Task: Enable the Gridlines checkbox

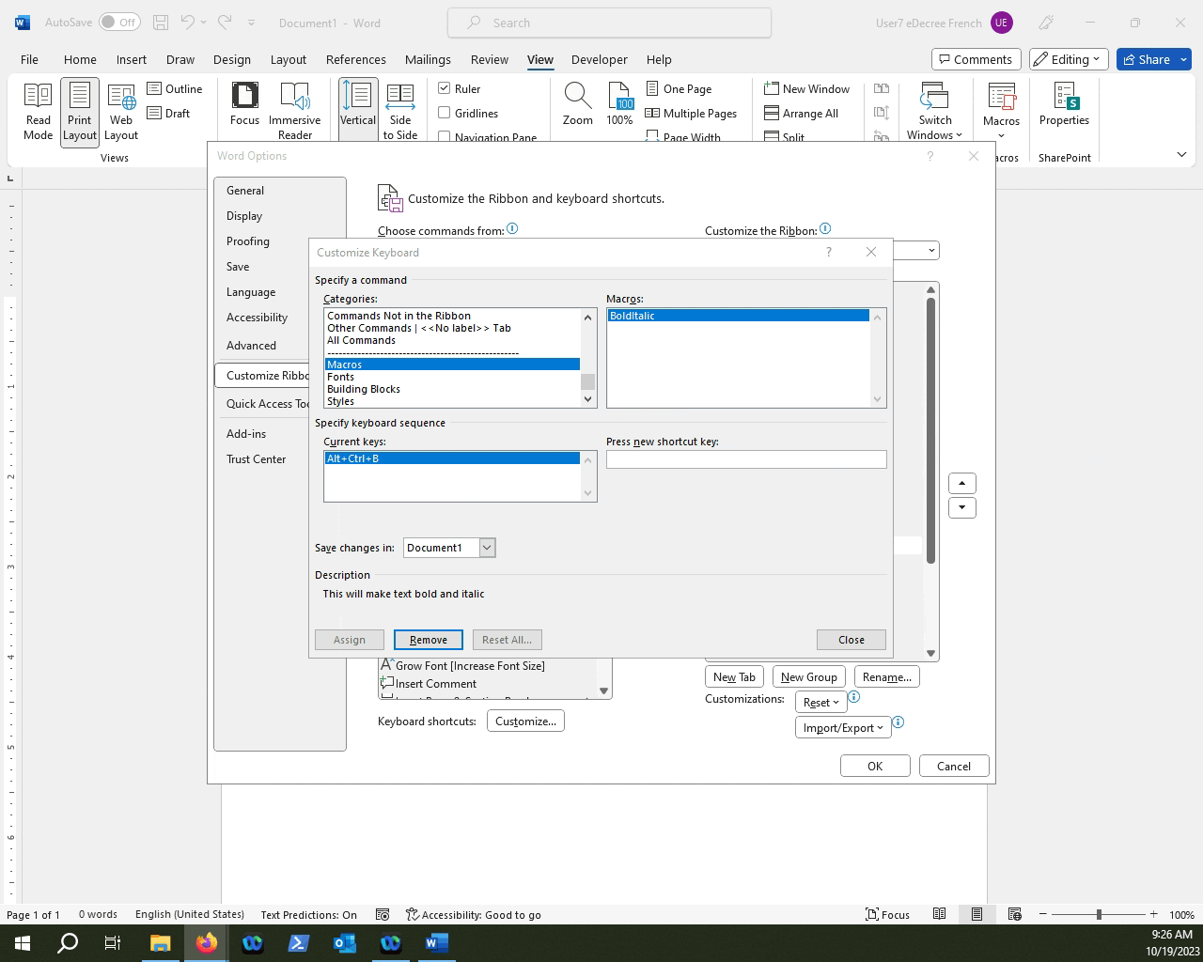Action: pyautogui.click(x=445, y=113)
